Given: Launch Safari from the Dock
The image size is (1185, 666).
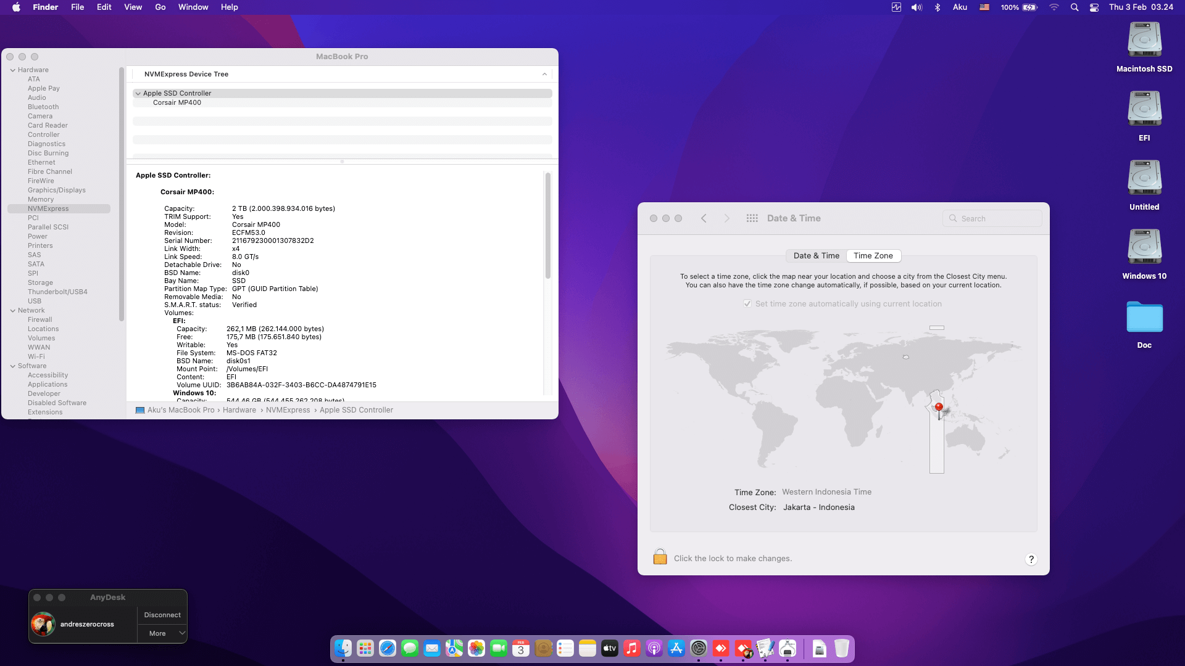Looking at the screenshot, I should pyautogui.click(x=388, y=649).
